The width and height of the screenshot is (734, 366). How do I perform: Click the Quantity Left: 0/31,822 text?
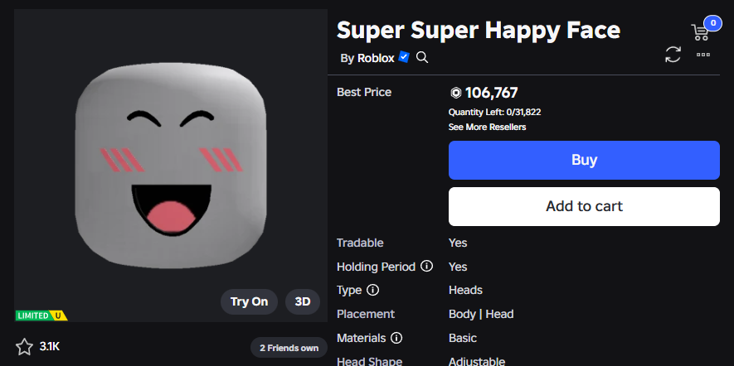[495, 112]
